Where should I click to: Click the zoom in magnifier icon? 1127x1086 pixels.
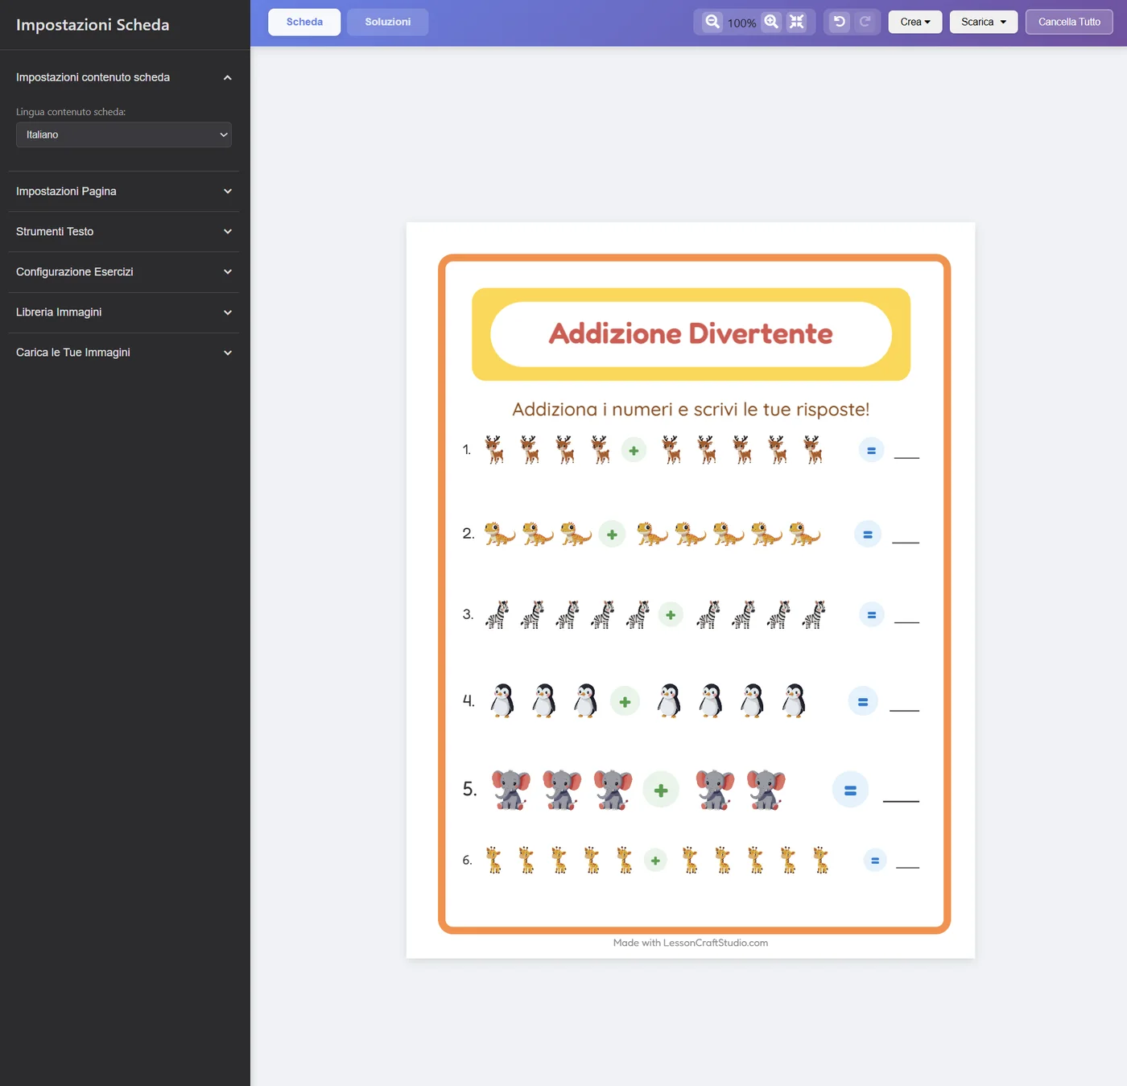point(771,22)
